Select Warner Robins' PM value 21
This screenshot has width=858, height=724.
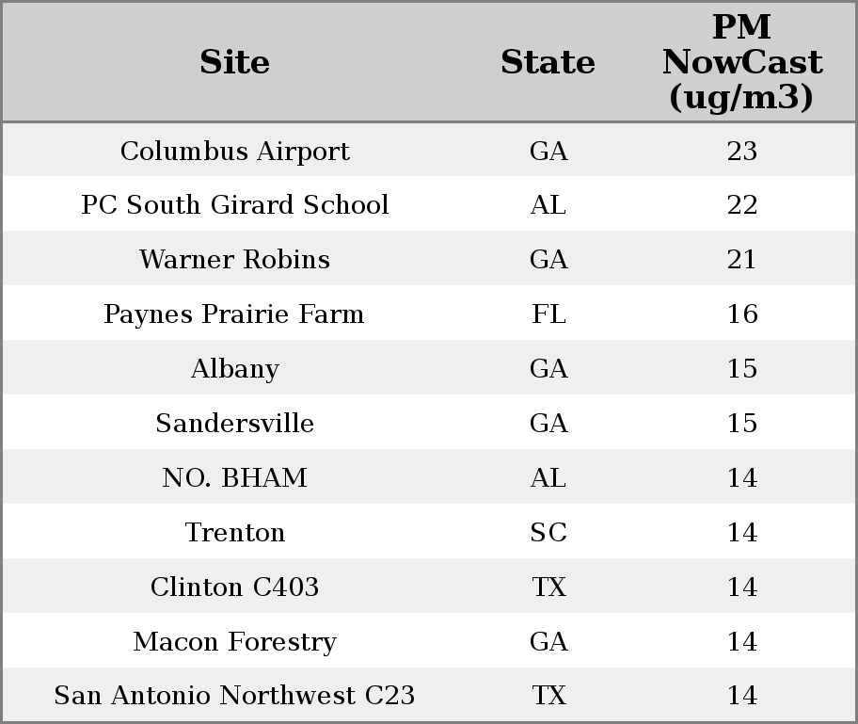pos(741,260)
